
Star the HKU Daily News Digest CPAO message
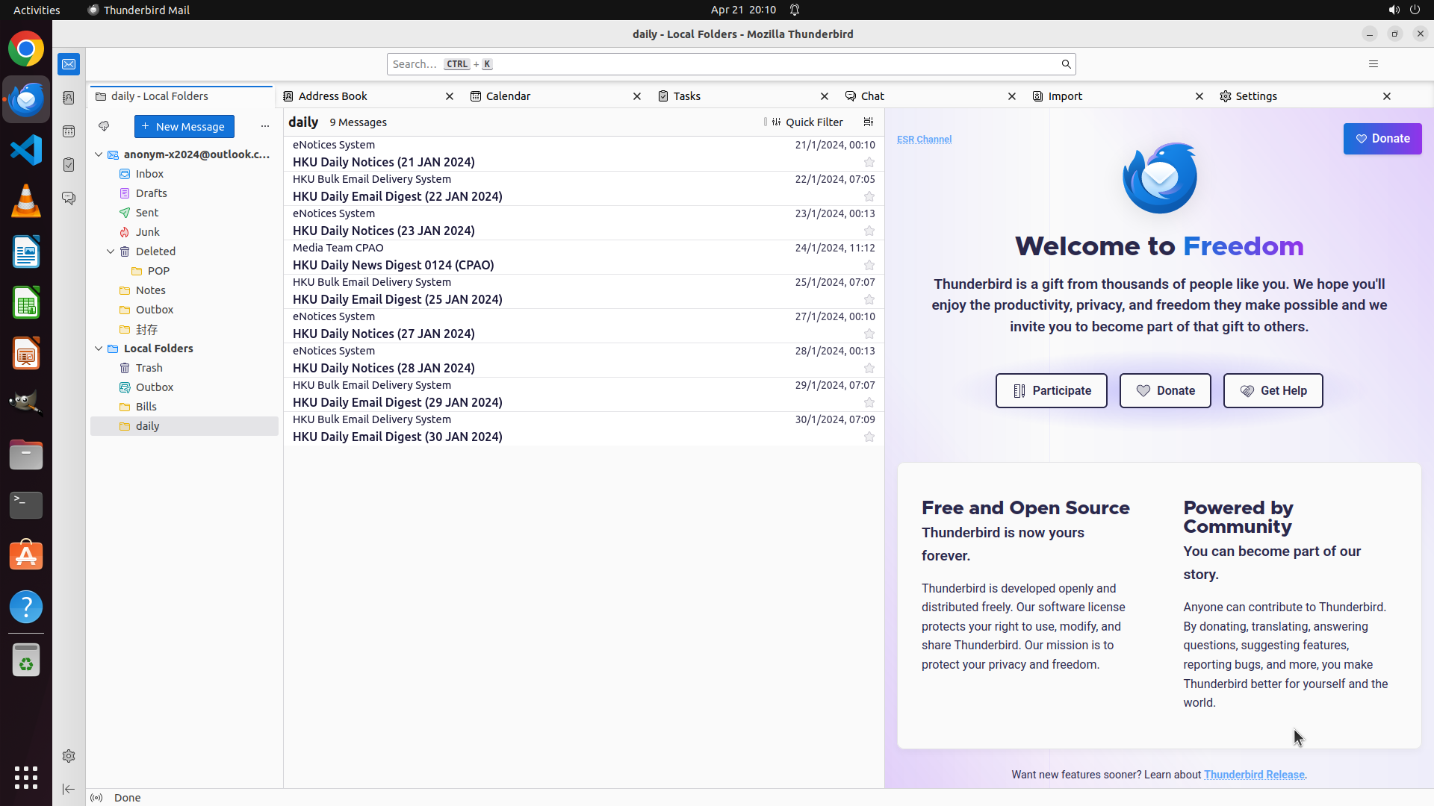869,265
